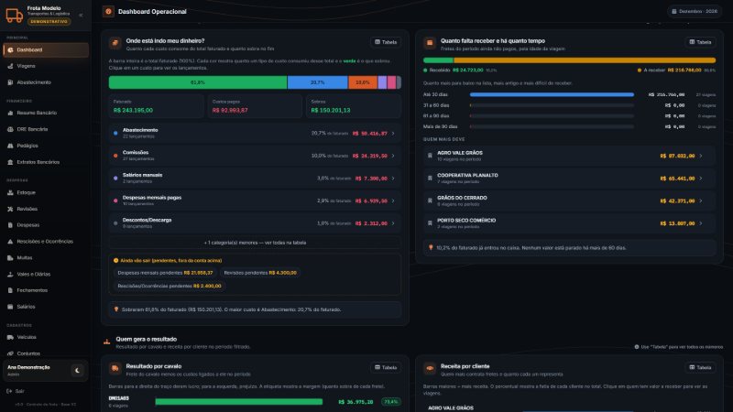Expand the Despesas mensais pagas row chevron
This screenshot has height=412, width=733.
(x=393, y=201)
